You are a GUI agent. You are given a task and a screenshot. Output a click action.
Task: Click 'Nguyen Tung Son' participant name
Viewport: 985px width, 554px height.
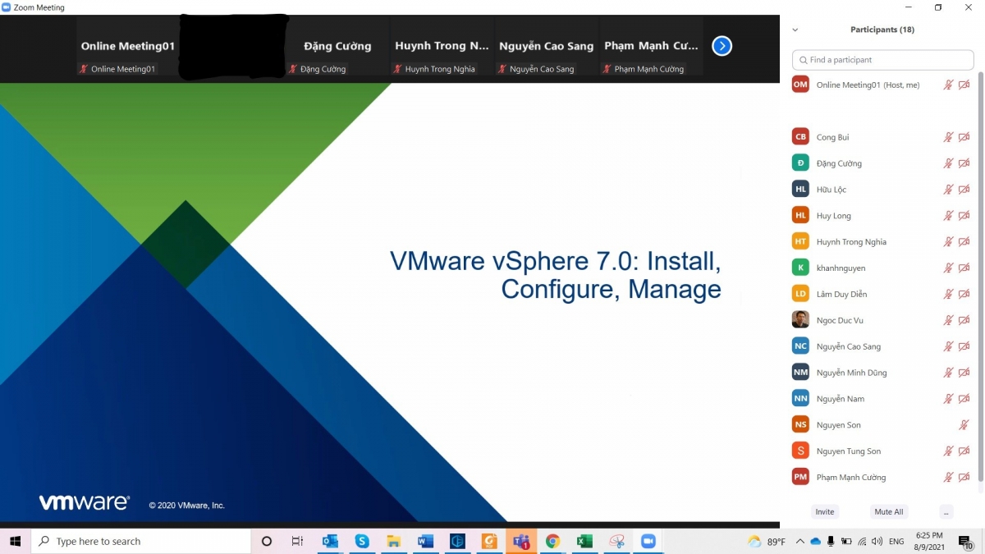[849, 451]
